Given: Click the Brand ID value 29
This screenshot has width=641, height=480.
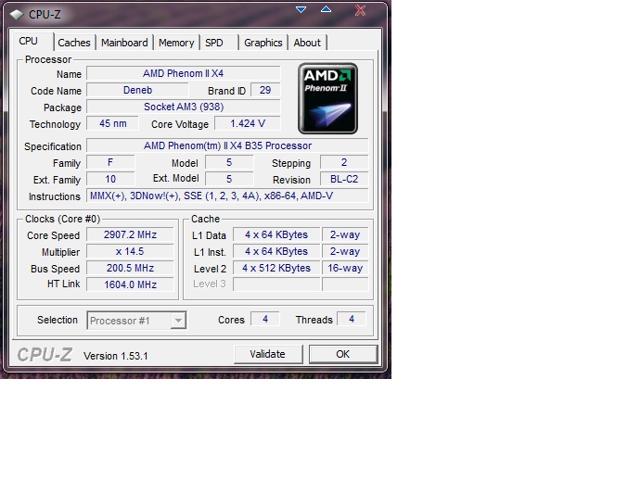Looking at the screenshot, I should pyautogui.click(x=265, y=90).
